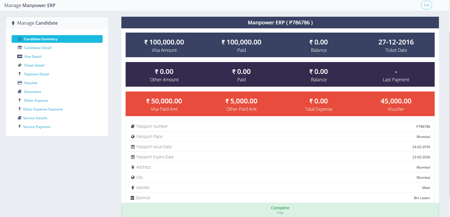450x217 pixels.
Task: Click the Address map pin icon
Action: 133,167
